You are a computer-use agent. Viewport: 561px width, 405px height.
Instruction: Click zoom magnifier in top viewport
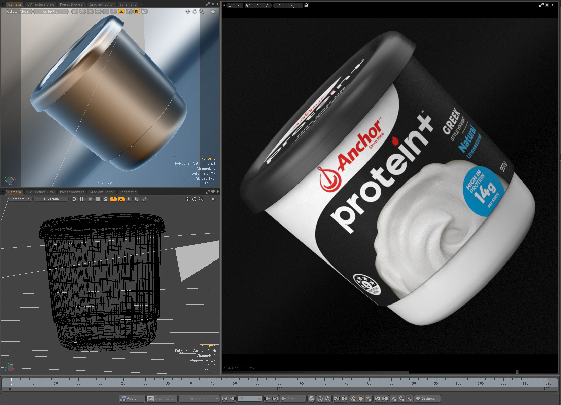(x=201, y=11)
